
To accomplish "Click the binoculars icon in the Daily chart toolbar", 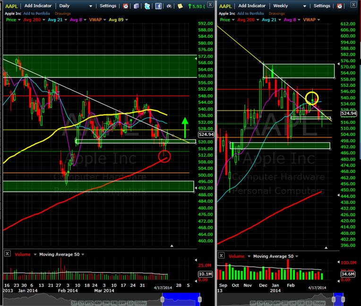I will click(169, 6).
